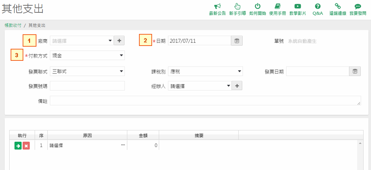This screenshot has height=170, width=371.
Task: Click the 教學影片 link text
Action: 298,13
